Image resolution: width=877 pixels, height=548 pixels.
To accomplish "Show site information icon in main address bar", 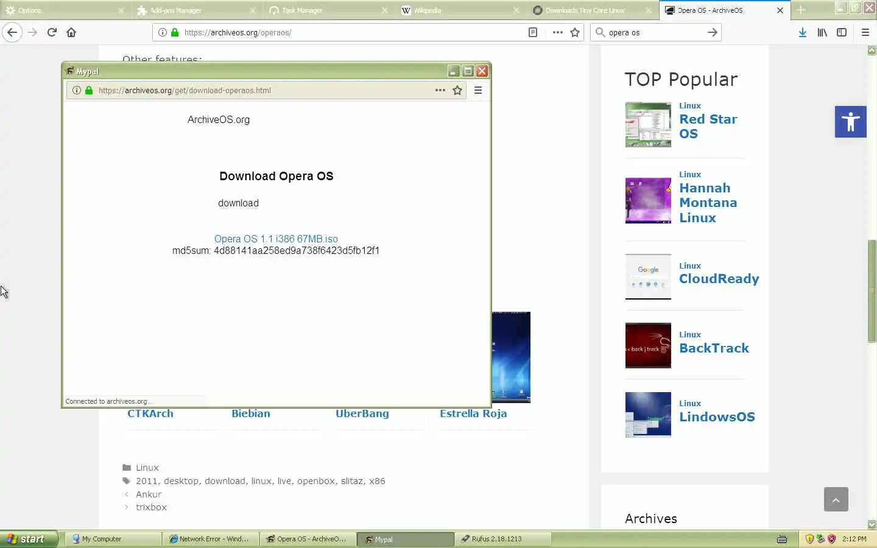I will click(163, 32).
